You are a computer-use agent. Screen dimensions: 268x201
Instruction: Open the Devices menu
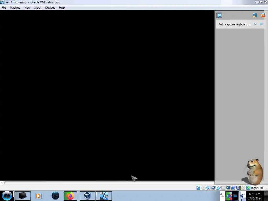click(x=50, y=8)
